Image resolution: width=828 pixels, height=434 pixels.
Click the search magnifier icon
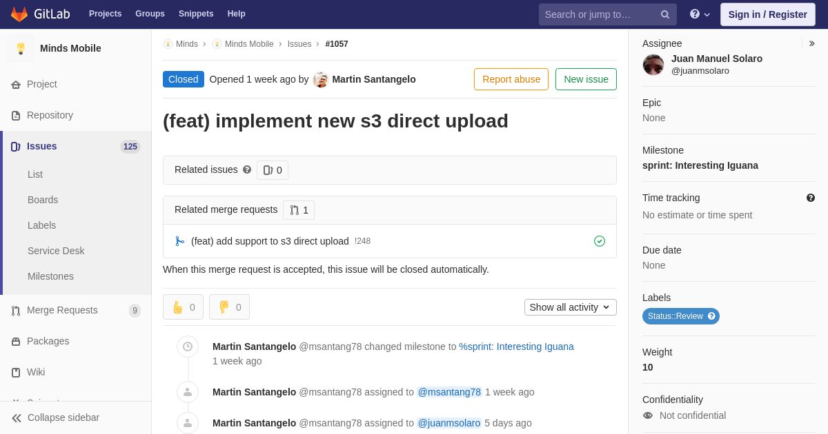(665, 14)
